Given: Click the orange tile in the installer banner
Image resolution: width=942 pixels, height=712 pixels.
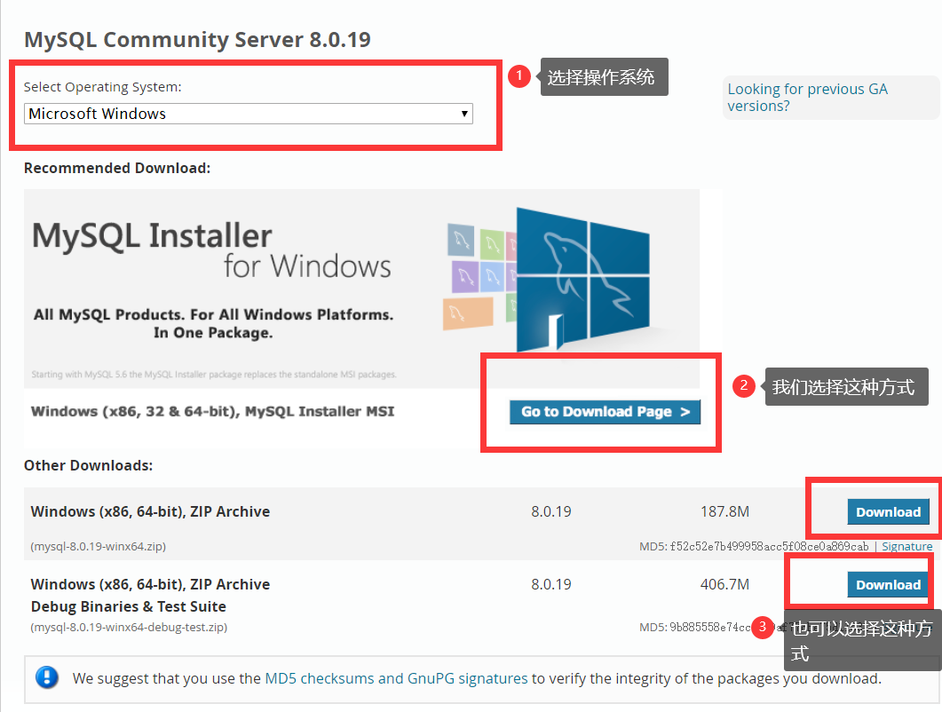Looking at the screenshot, I should (467, 314).
